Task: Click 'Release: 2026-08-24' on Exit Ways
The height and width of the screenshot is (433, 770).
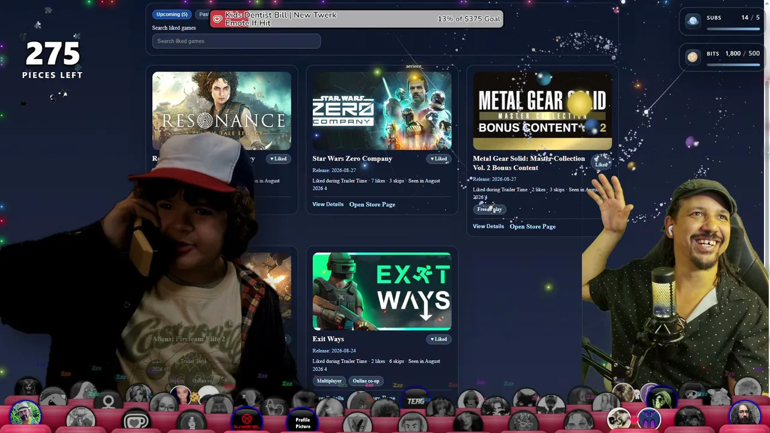Action: point(334,351)
